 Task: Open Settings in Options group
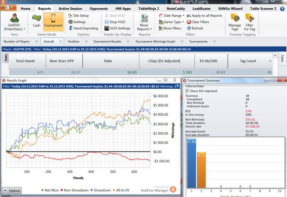coord(77,22)
